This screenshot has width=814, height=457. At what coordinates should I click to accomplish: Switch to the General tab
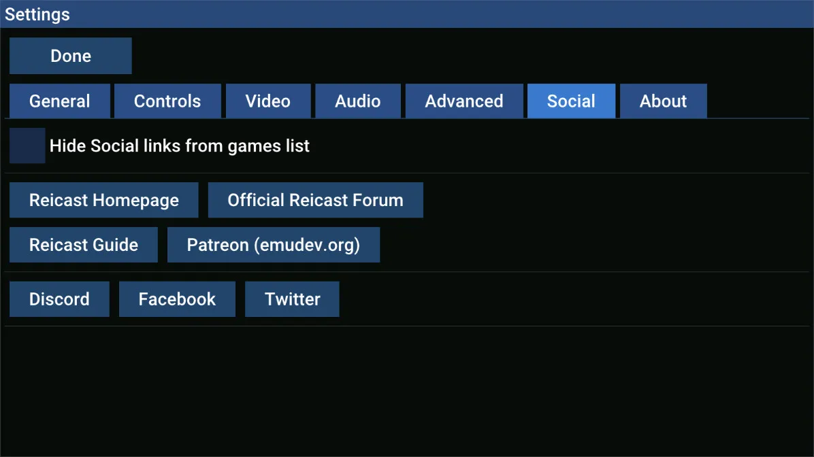pos(60,101)
